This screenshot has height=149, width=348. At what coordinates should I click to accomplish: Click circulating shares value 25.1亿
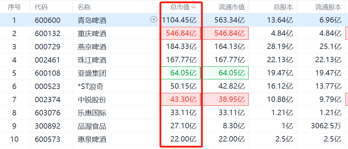click(x=330, y=47)
